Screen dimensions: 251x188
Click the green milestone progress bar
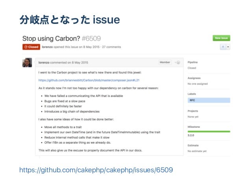(x=209, y=132)
